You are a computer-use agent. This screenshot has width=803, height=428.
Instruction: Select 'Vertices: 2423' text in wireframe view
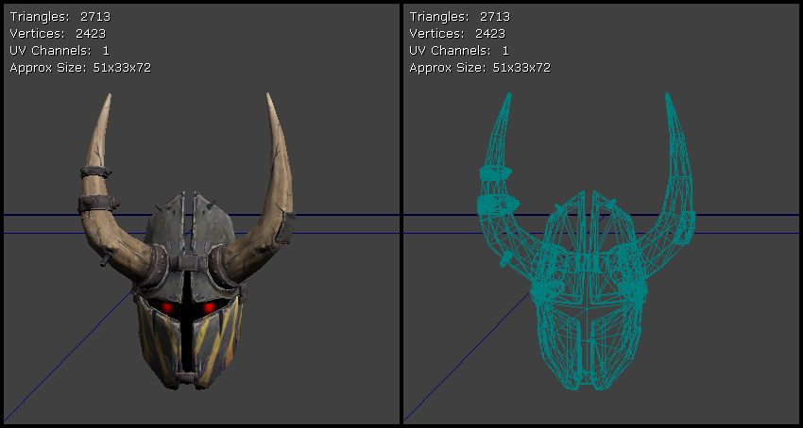click(x=457, y=34)
